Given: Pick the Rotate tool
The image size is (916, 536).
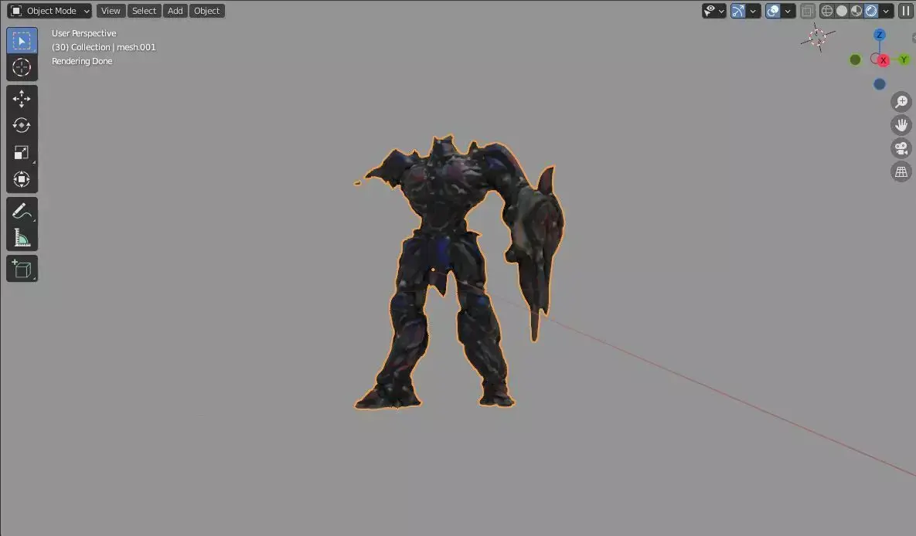Looking at the screenshot, I should (22, 126).
